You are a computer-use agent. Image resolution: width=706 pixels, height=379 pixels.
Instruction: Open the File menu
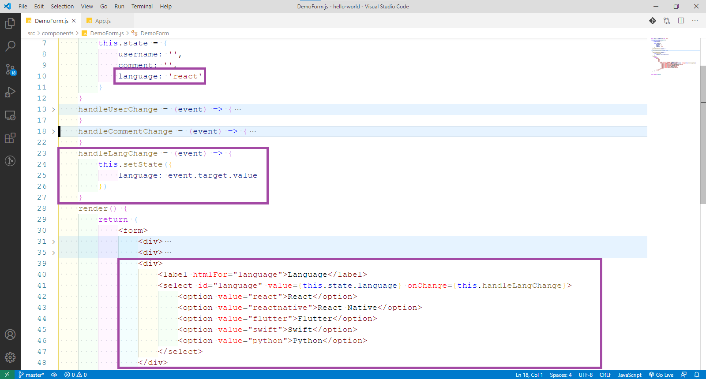[23, 6]
